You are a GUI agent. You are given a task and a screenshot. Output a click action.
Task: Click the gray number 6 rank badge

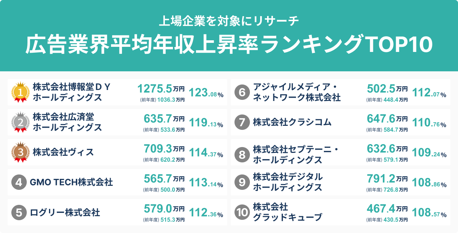tap(242, 93)
